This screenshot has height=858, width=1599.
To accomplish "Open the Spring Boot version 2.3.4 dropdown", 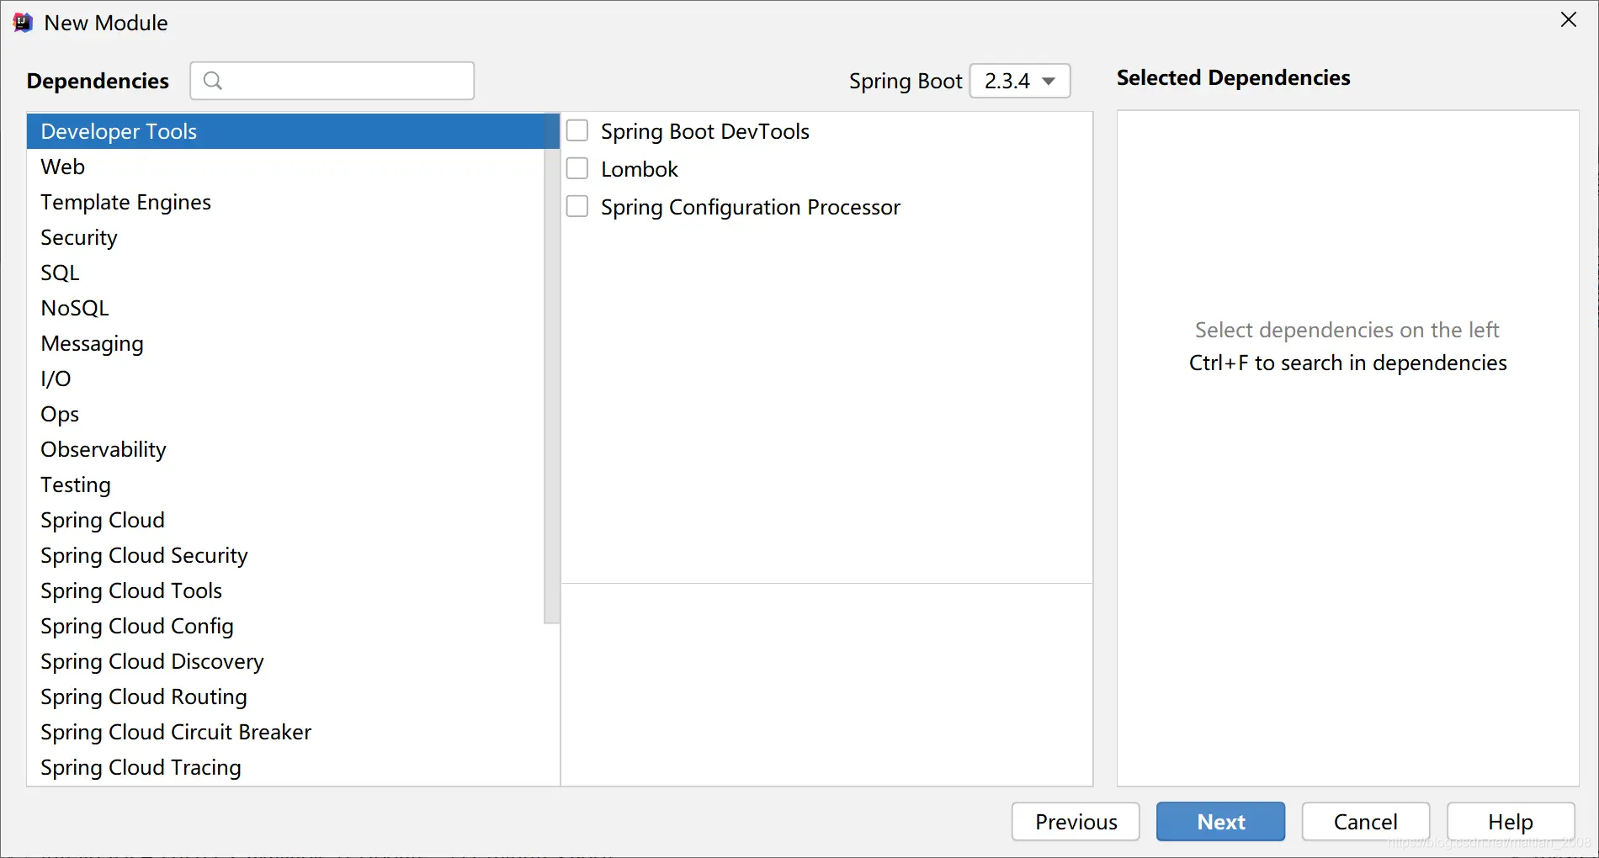I will 1020,81.
